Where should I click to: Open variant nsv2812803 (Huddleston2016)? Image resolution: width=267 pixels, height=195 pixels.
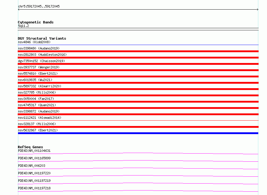click(x=42, y=55)
